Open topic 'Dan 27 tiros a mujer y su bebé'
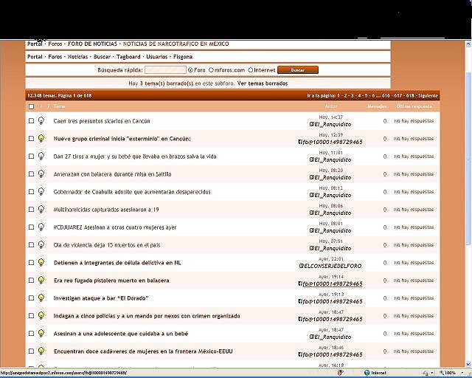The image size is (472, 378). tap(135, 157)
